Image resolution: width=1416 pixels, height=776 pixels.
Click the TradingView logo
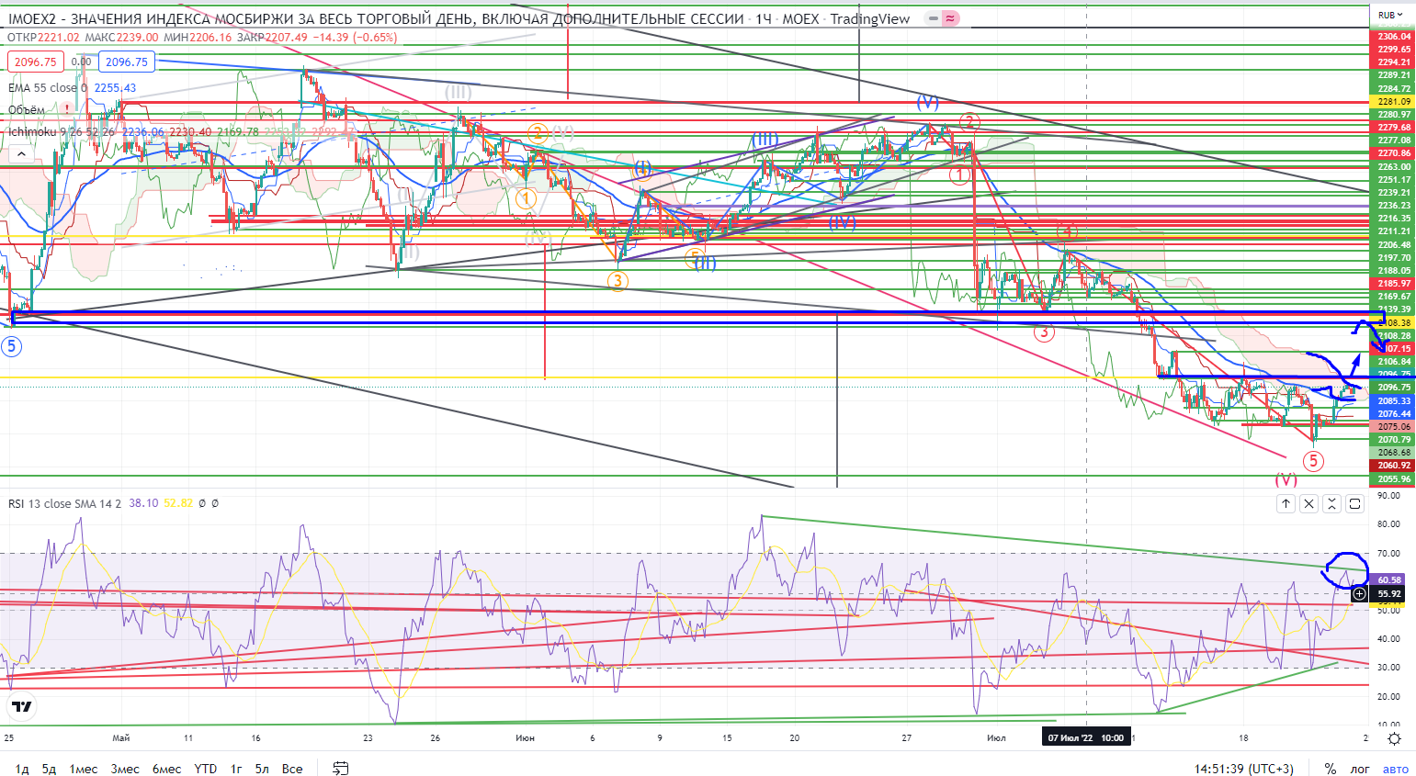pyautogui.click(x=21, y=706)
